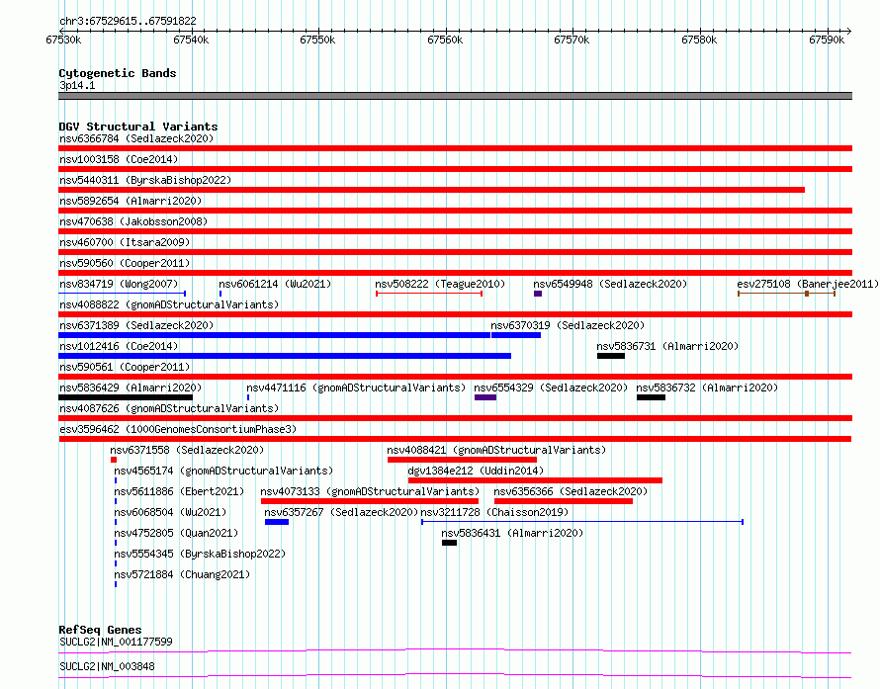Viewport: 880px width, 689px height.
Task: Click the 3p14.1 band label
Action: pyautogui.click(x=77, y=85)
